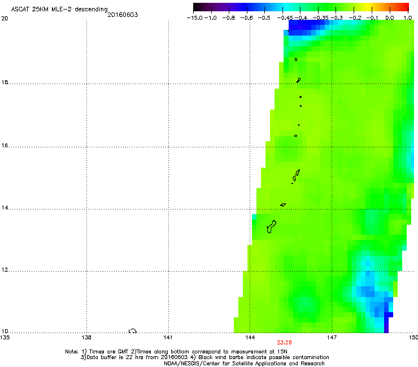Click the latitude axis label 14

coord(5,207)
